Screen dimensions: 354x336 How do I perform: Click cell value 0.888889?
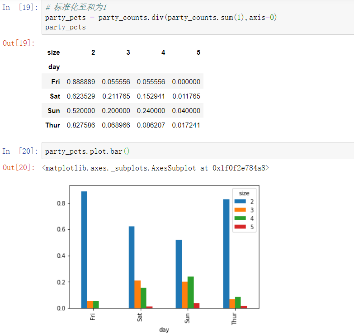click(x=81, y=81)
